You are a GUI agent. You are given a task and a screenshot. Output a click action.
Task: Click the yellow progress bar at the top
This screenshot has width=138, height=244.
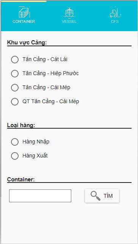[x=24, y=1]
